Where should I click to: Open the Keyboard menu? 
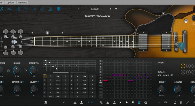coord(22,2)
